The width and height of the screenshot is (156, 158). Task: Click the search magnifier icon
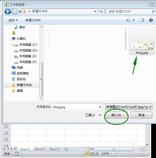point(153,11)
